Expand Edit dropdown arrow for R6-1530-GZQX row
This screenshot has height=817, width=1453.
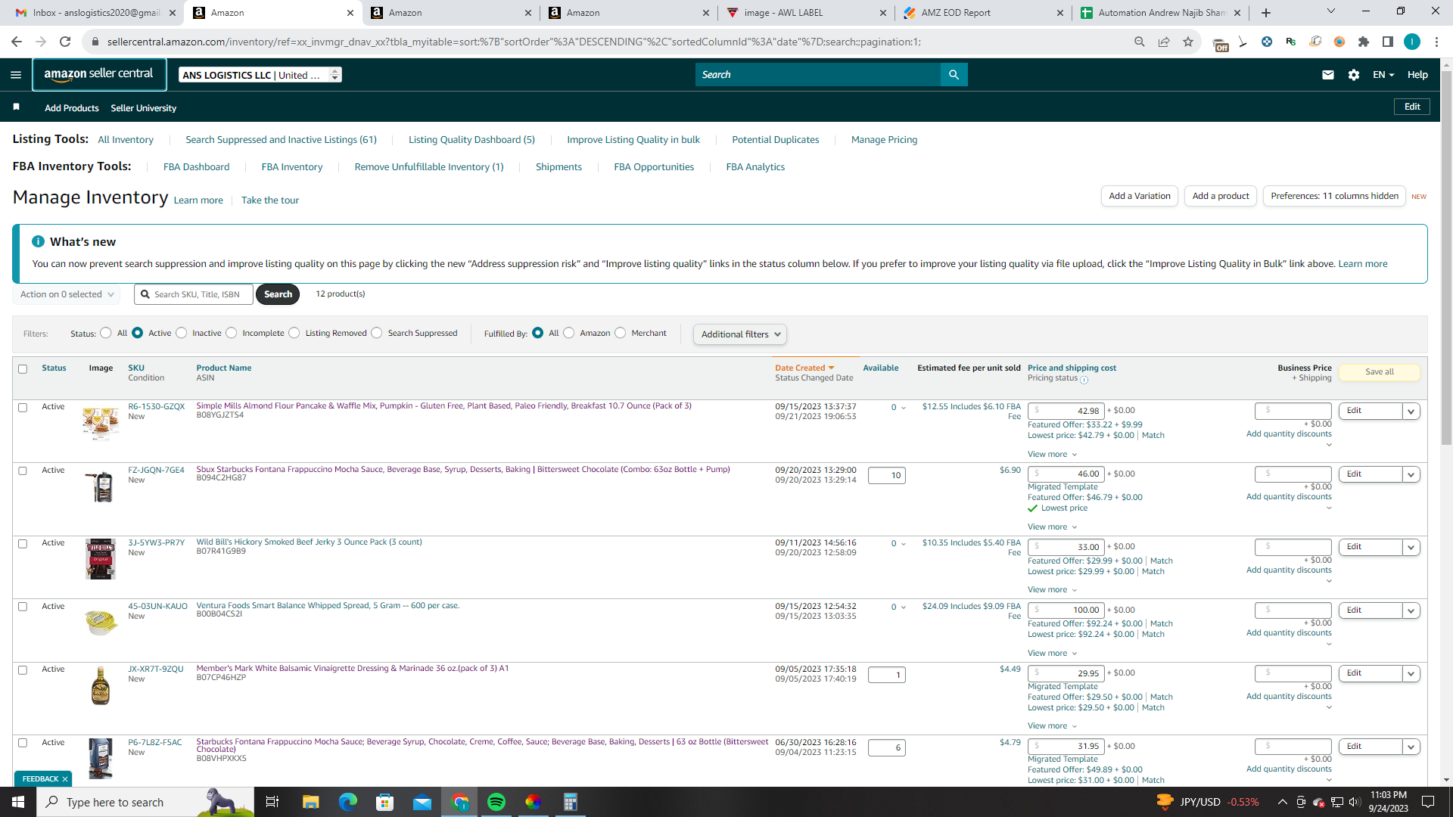pos(1411,412)
